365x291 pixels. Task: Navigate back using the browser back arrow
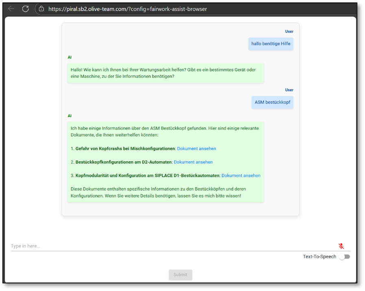[x=11, y=9]
